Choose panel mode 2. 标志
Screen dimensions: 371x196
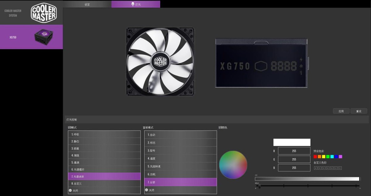coord(181,143)
